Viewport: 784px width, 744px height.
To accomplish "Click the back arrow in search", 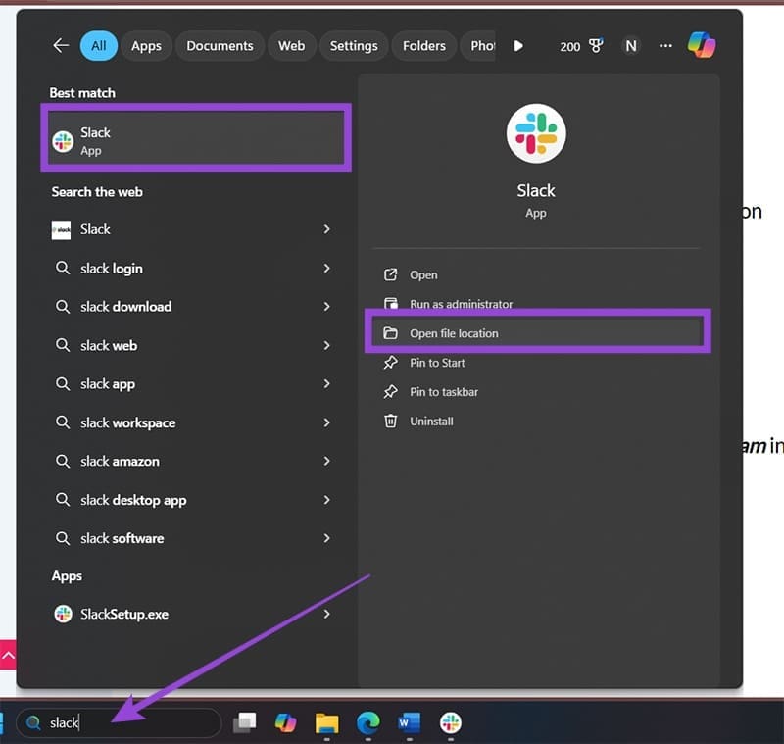I will pos(60,45).
